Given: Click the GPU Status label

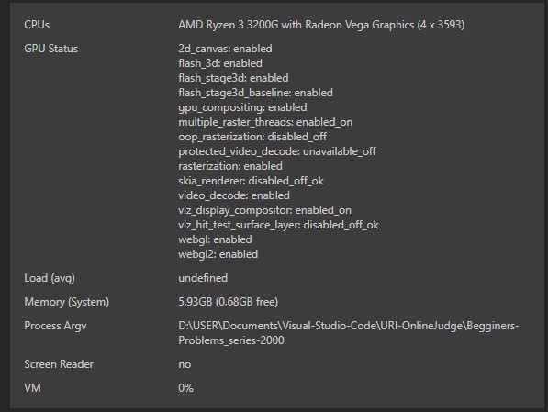Looking at the screenshot, I should point(51,49).
